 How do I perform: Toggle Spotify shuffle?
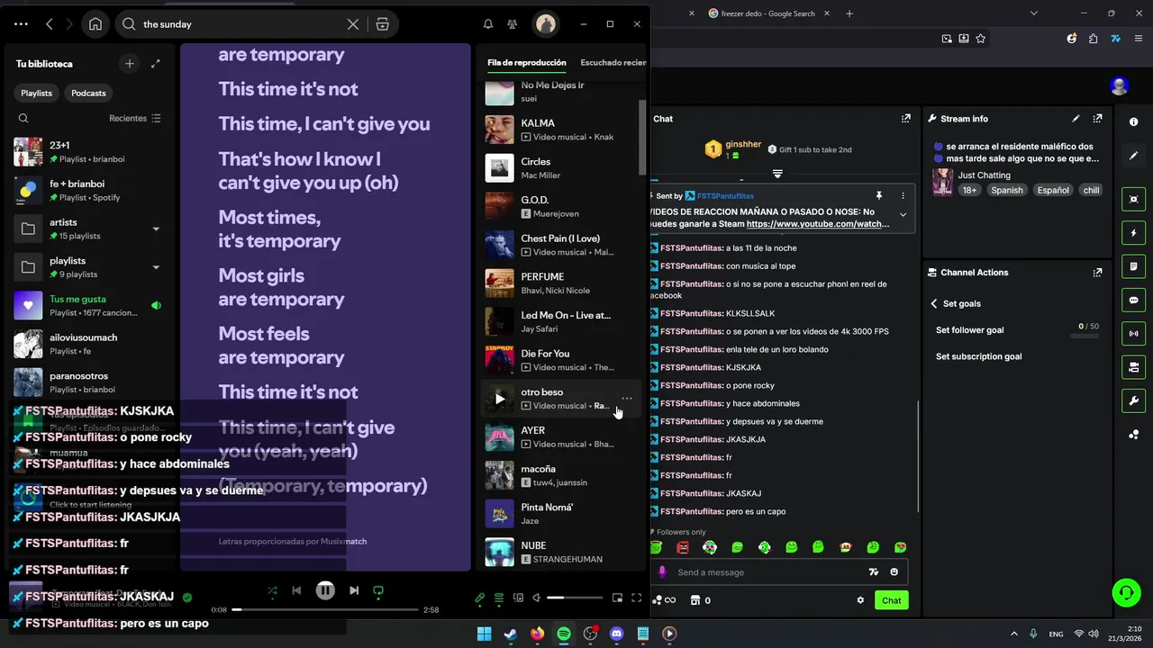272,590
